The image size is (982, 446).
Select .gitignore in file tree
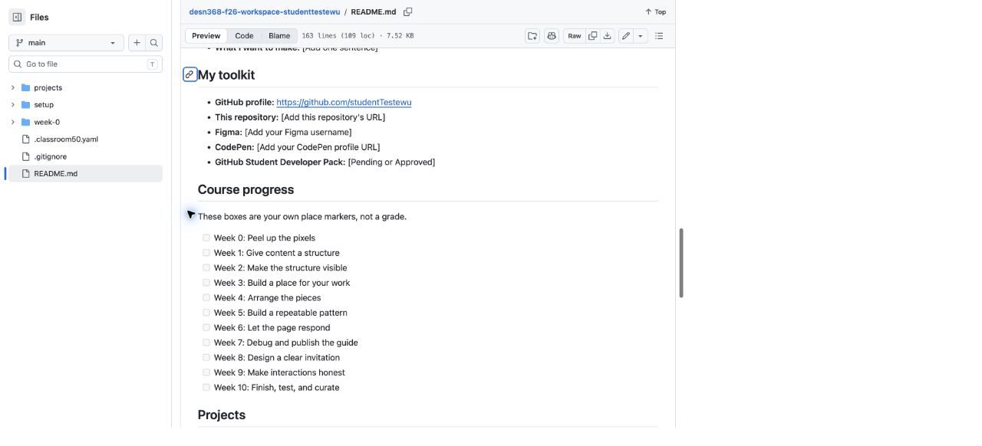coord(84,156)
